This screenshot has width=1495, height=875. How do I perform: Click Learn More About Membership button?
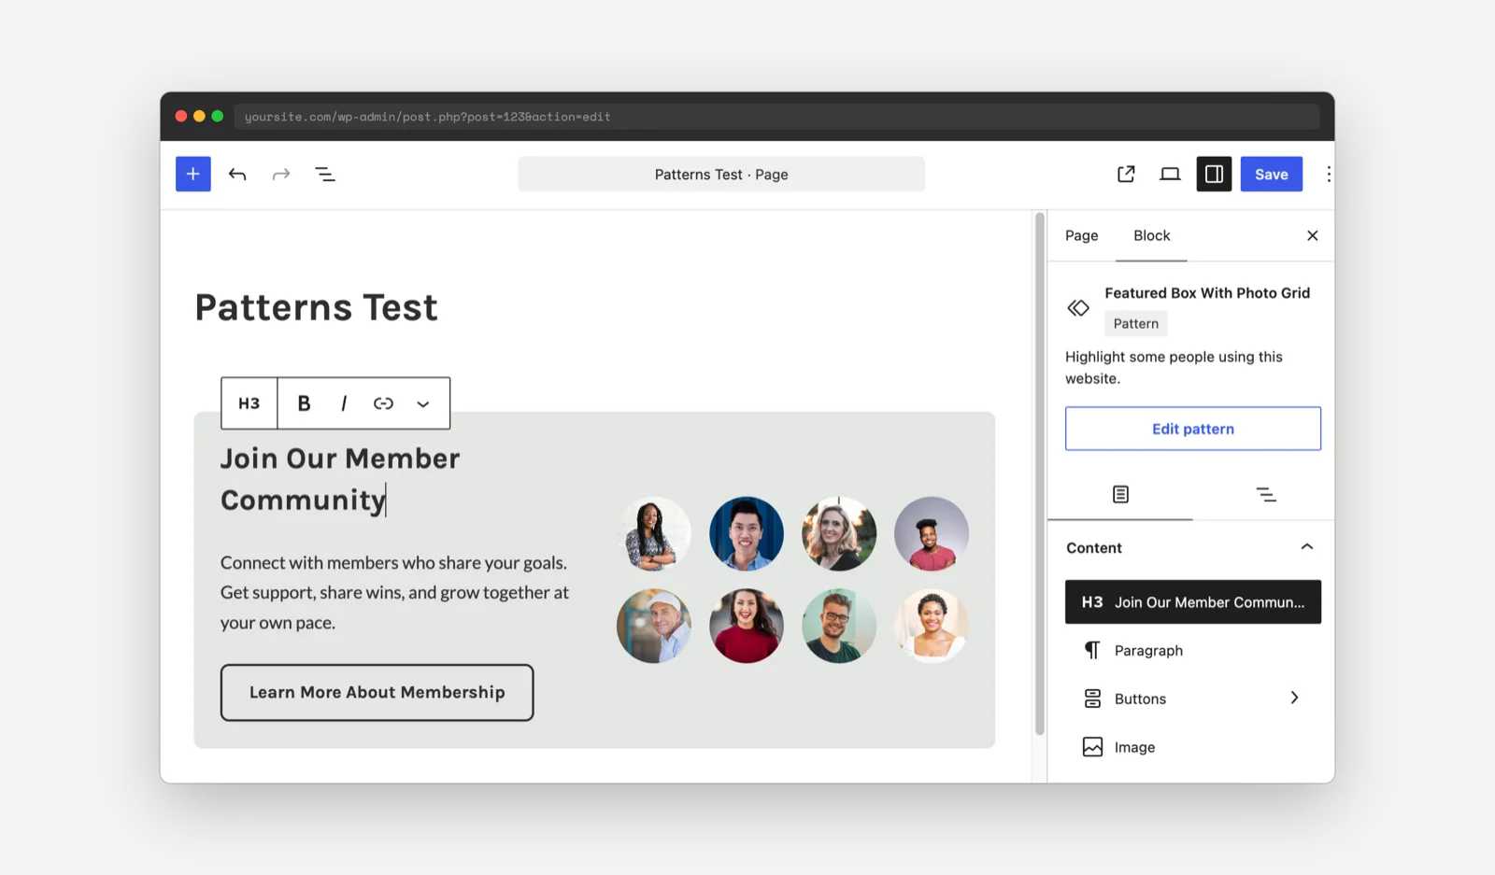pyautogui.click(x=377, y=692)
